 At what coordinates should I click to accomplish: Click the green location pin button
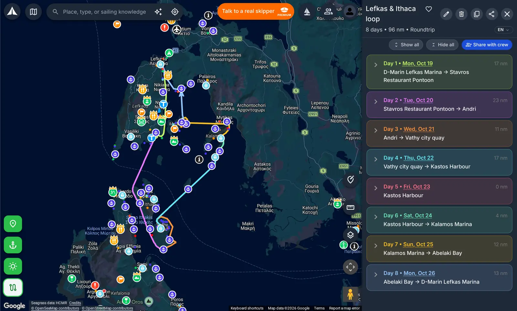[13, 224]
